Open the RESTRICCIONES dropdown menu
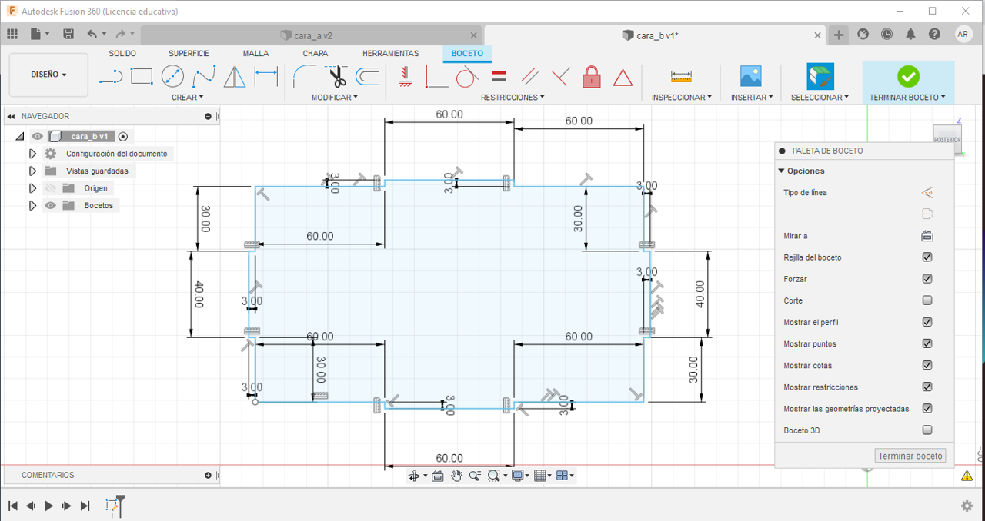Image resolution: width=985 pixels, height=521 pixels. (513, 98)
